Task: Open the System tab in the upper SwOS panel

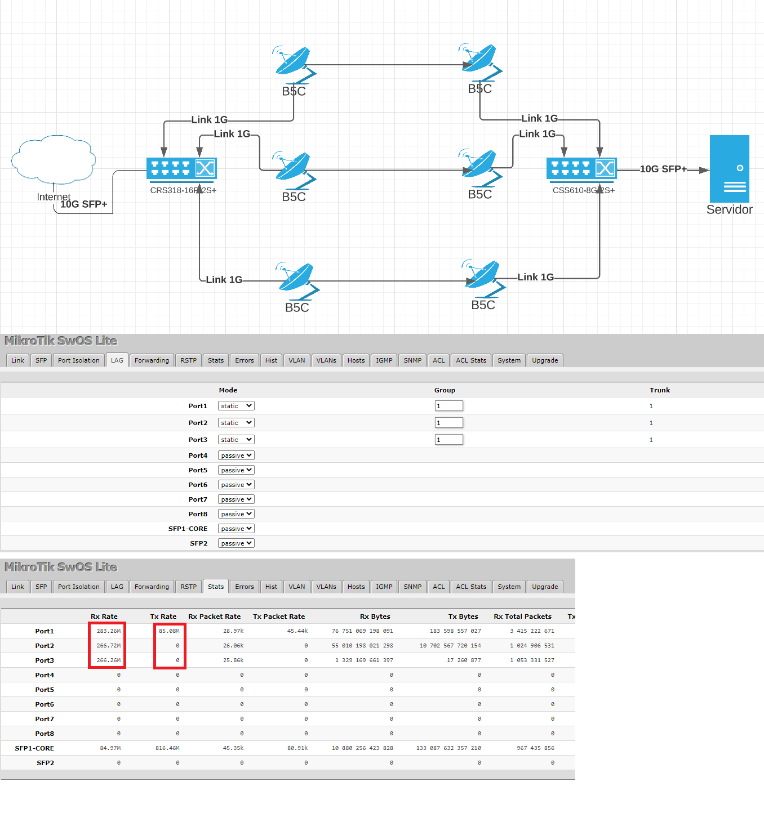Action: (x=509, y=360)
